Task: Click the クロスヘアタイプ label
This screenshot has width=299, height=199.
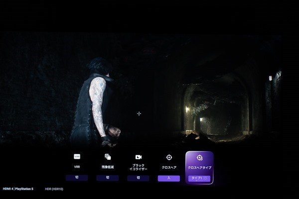Action: (x=199, y=168)
